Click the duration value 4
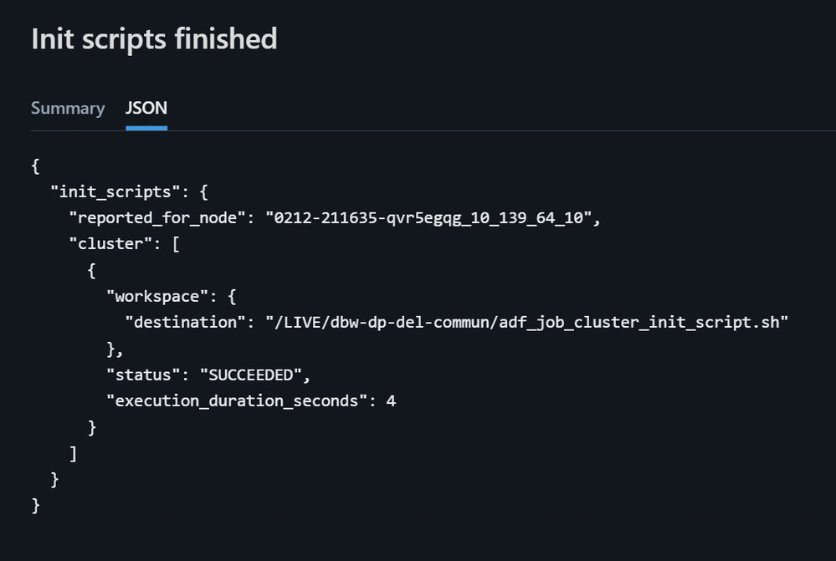 click(x=391, y=401)
